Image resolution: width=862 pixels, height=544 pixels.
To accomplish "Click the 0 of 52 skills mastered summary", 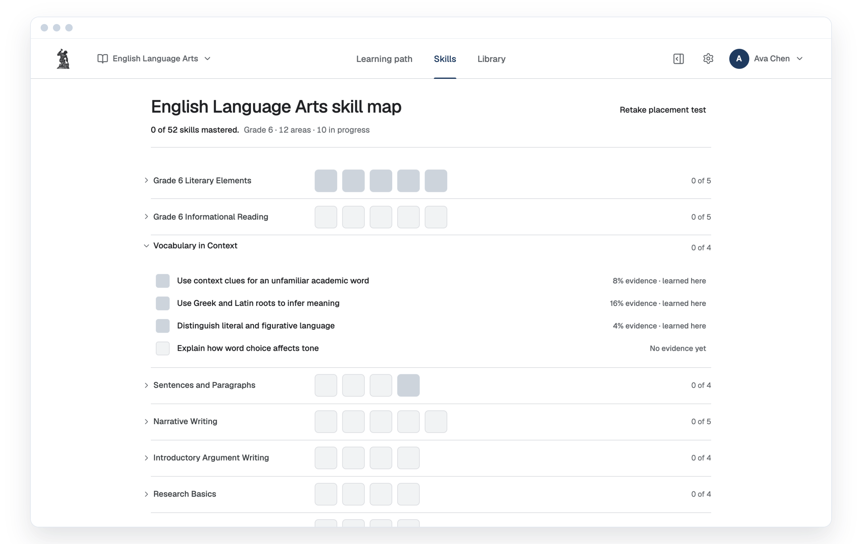I will [195, 130].
